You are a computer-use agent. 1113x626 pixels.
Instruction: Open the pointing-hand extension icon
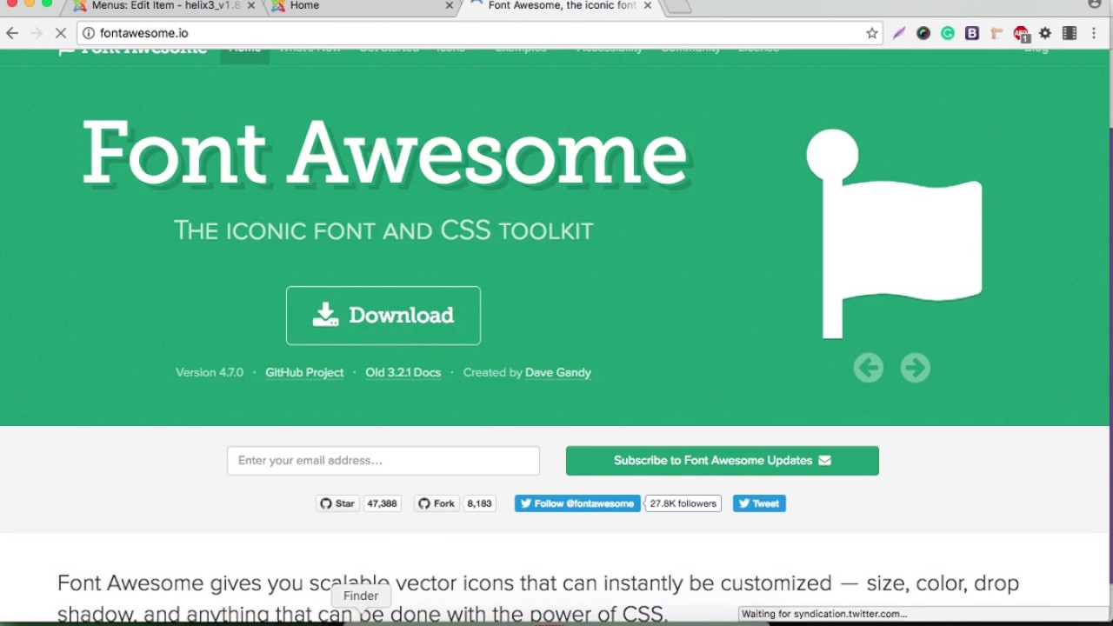(996, 33)
